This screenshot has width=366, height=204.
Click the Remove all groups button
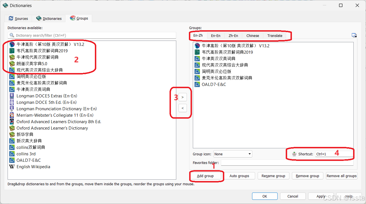point(342,176)
